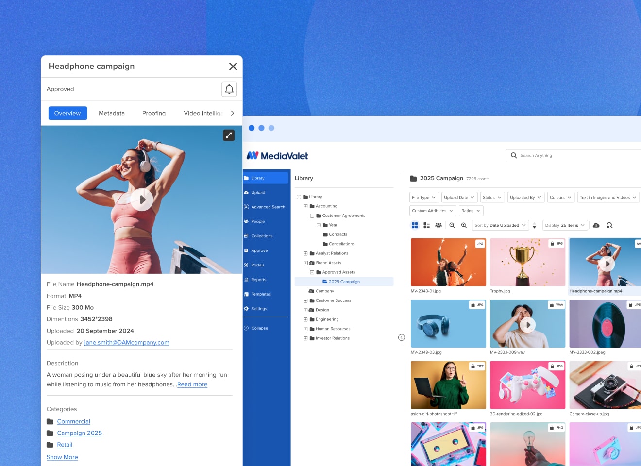Open the Rating filter dropdown
Screen dimensions: 641x466
click(471, 211)
